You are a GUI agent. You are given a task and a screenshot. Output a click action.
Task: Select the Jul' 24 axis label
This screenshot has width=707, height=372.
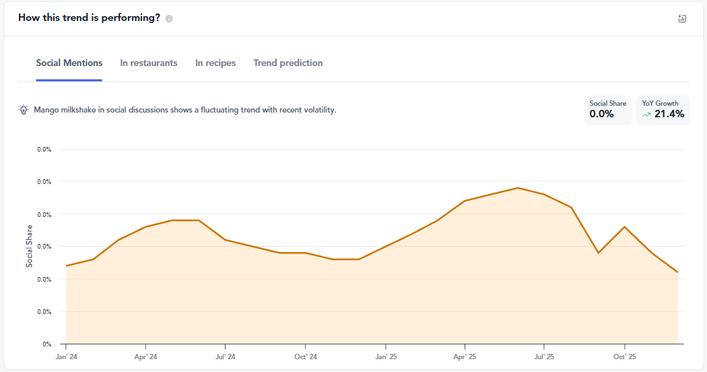tap(225, 356)
